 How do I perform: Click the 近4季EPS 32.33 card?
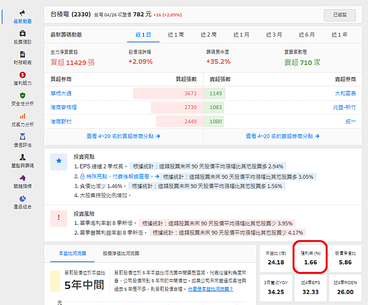(x=310, y=288)
